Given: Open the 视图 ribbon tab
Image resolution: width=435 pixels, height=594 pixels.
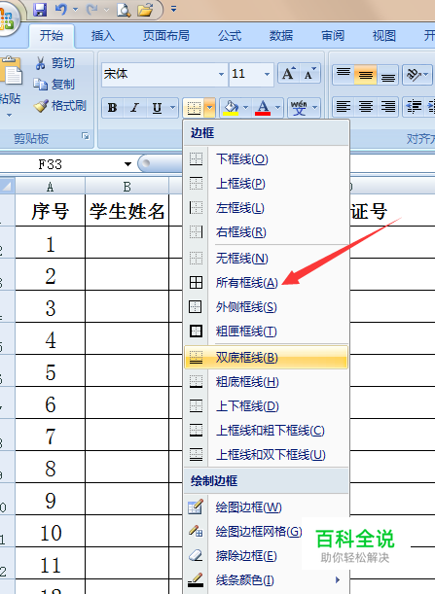Looking at the screenshot, I should pyautogui.click(x=384, y=36).
